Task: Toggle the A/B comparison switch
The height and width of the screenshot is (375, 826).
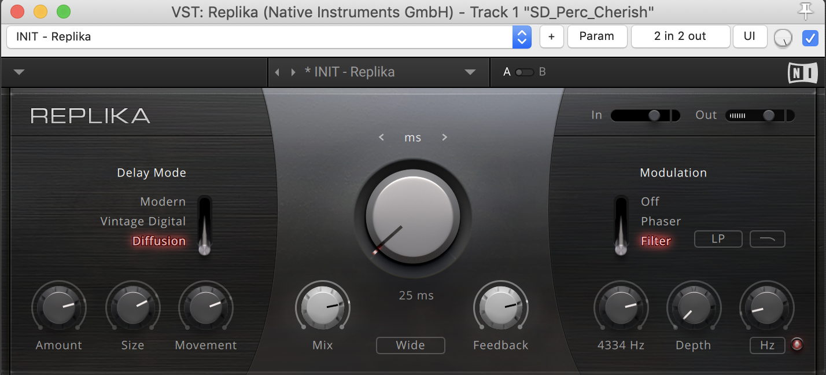Action: (x=525, y=72)
